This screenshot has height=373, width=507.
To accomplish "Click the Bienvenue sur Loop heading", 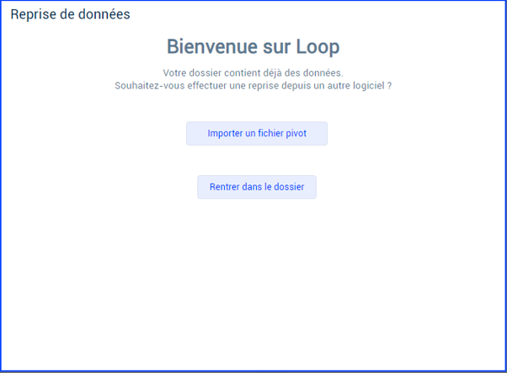I will (253, 47).
